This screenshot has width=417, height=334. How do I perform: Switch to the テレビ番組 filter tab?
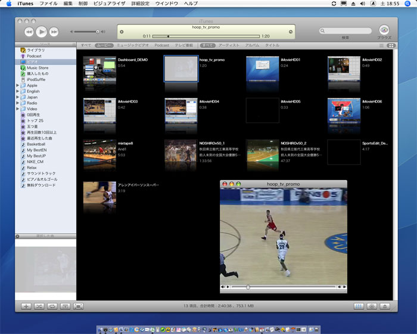pos(183,45)
